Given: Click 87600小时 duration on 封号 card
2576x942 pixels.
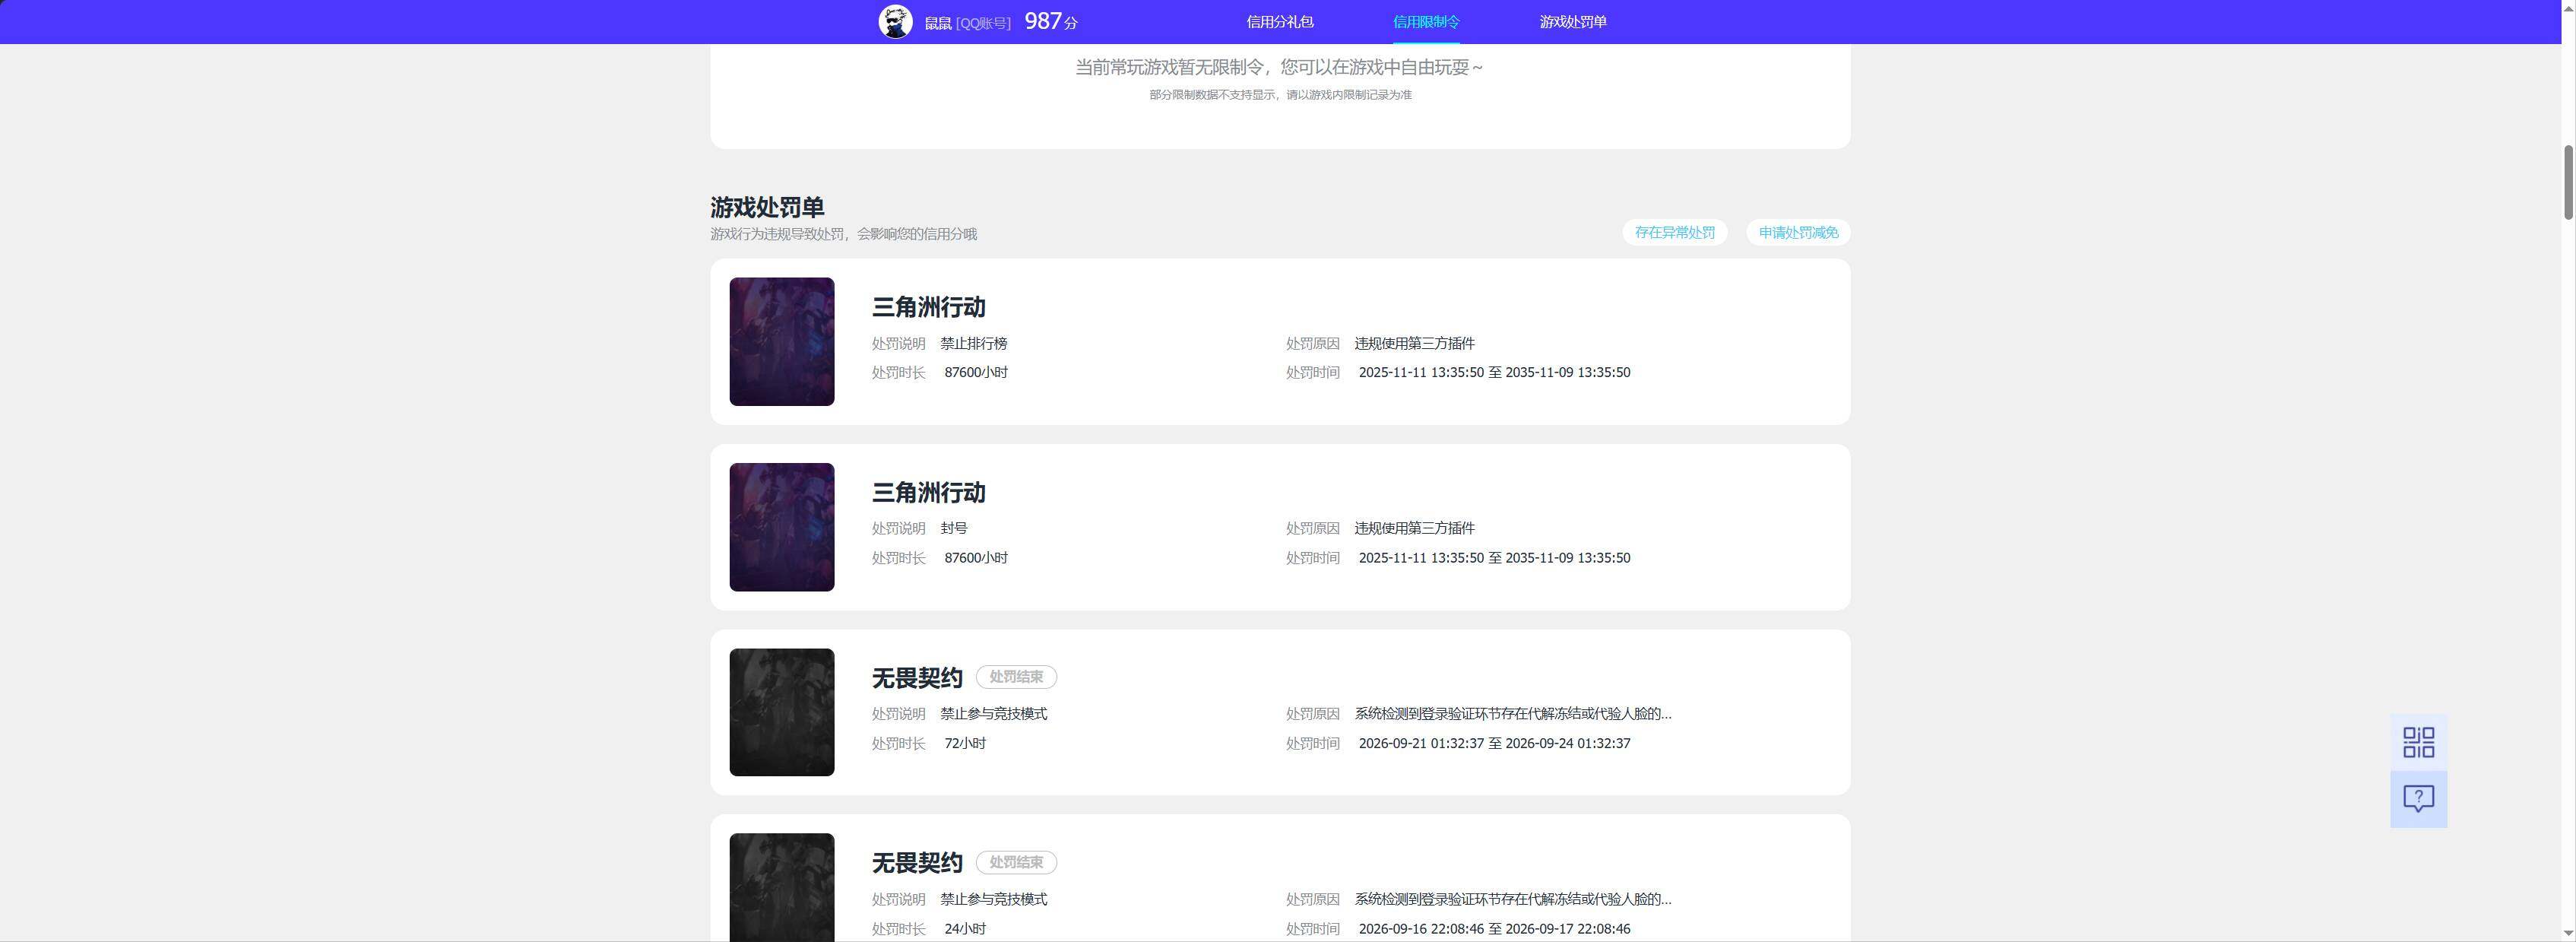Looking at the screenshot, I should (975, 558).
